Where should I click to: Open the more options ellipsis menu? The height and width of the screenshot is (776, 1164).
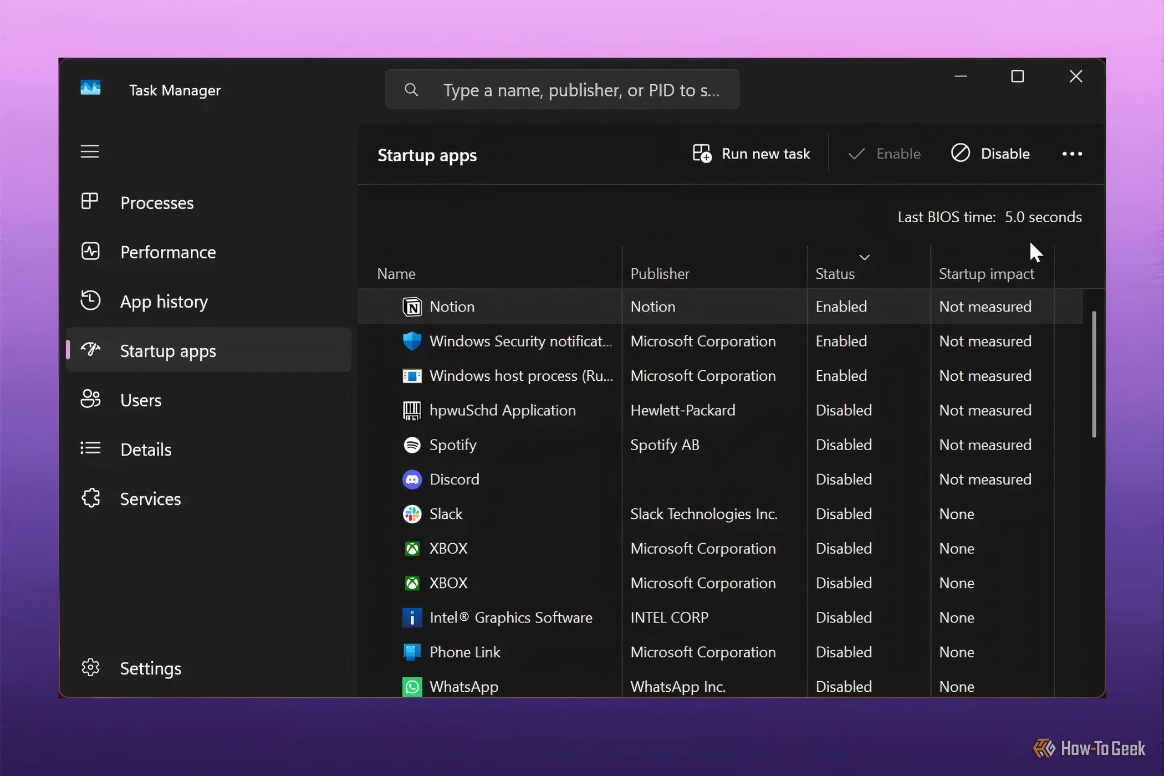[x=1072, y=154]
